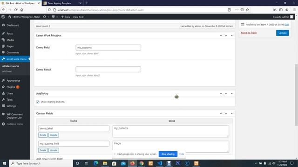Image resolution: width=298 pixels, height=167 pixels.
Task: Click Move to Trash link
Action: [x=249, y=33]
